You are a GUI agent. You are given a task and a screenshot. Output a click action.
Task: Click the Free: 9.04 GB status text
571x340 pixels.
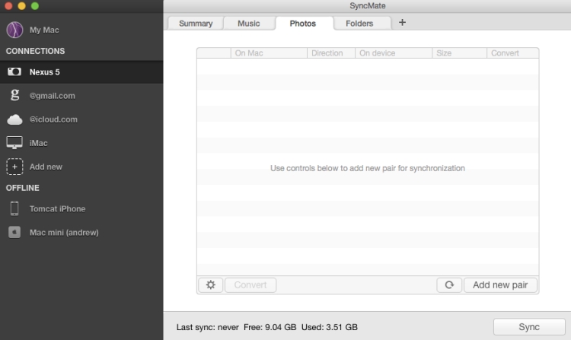(270, 327)
